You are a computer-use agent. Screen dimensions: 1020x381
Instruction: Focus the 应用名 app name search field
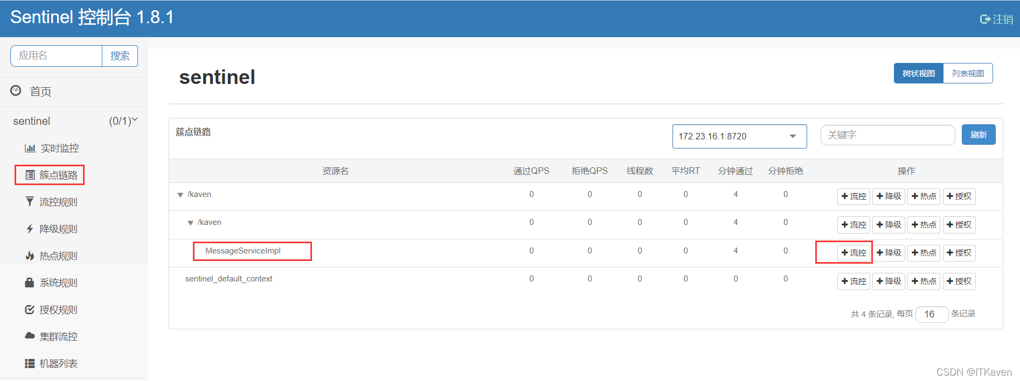click(56, 56)
